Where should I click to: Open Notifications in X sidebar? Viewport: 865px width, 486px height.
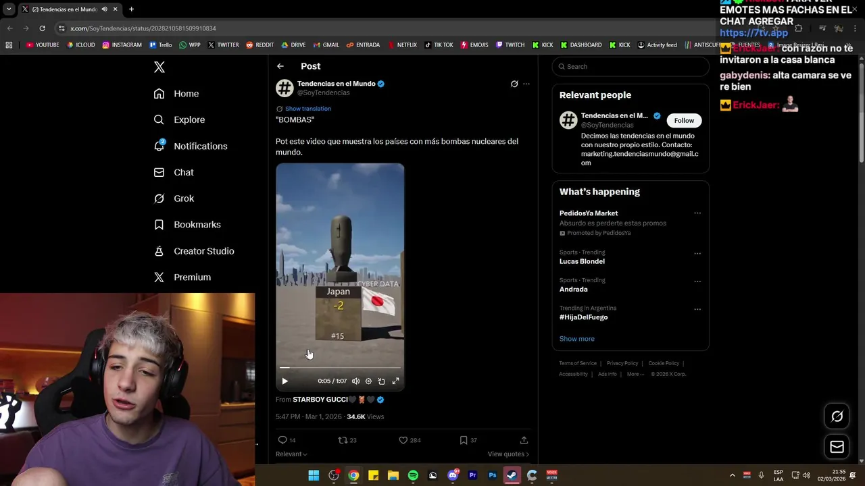191,146
